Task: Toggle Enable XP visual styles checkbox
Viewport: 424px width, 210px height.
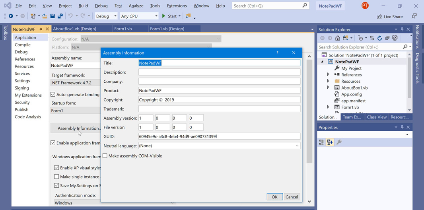Action: pyautogui.click(x=56, y=168)
